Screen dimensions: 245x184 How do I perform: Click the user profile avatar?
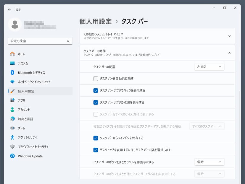click(x=14, y=25)
